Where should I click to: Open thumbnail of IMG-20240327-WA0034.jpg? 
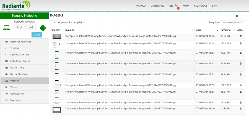click(56, 110)
